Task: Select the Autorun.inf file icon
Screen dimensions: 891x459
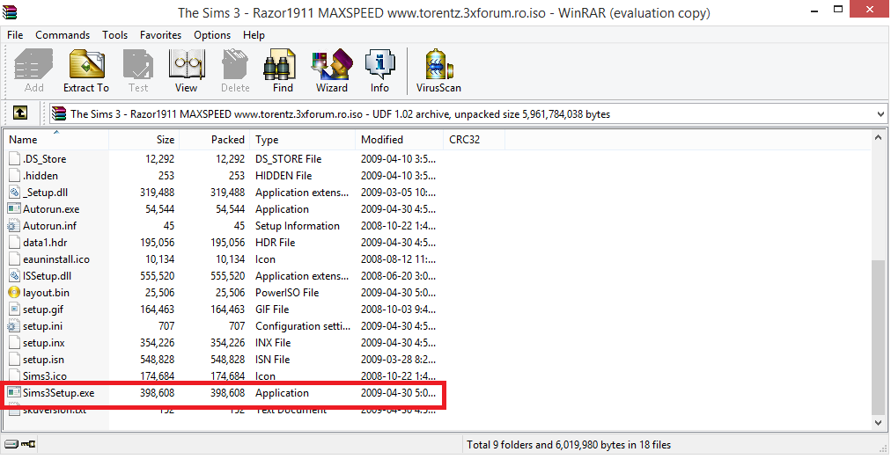Action: 14,226
